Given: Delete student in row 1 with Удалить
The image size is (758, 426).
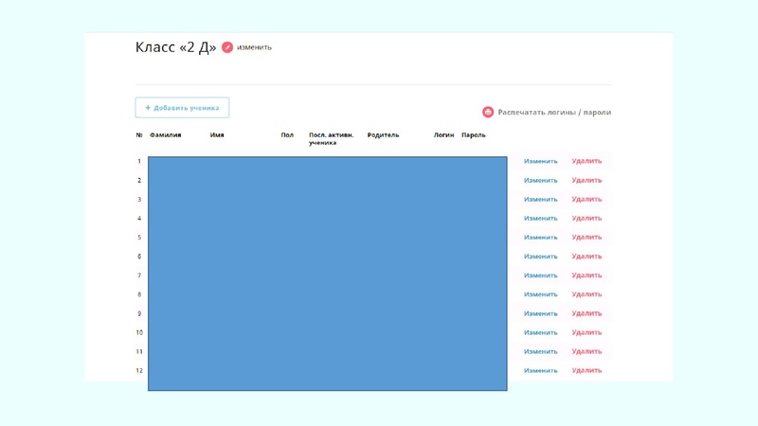Looking at the screenshot, I should coord(587,161).
